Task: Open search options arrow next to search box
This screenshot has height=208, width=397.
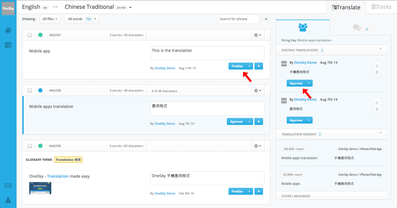Action: tap(266, 19)
